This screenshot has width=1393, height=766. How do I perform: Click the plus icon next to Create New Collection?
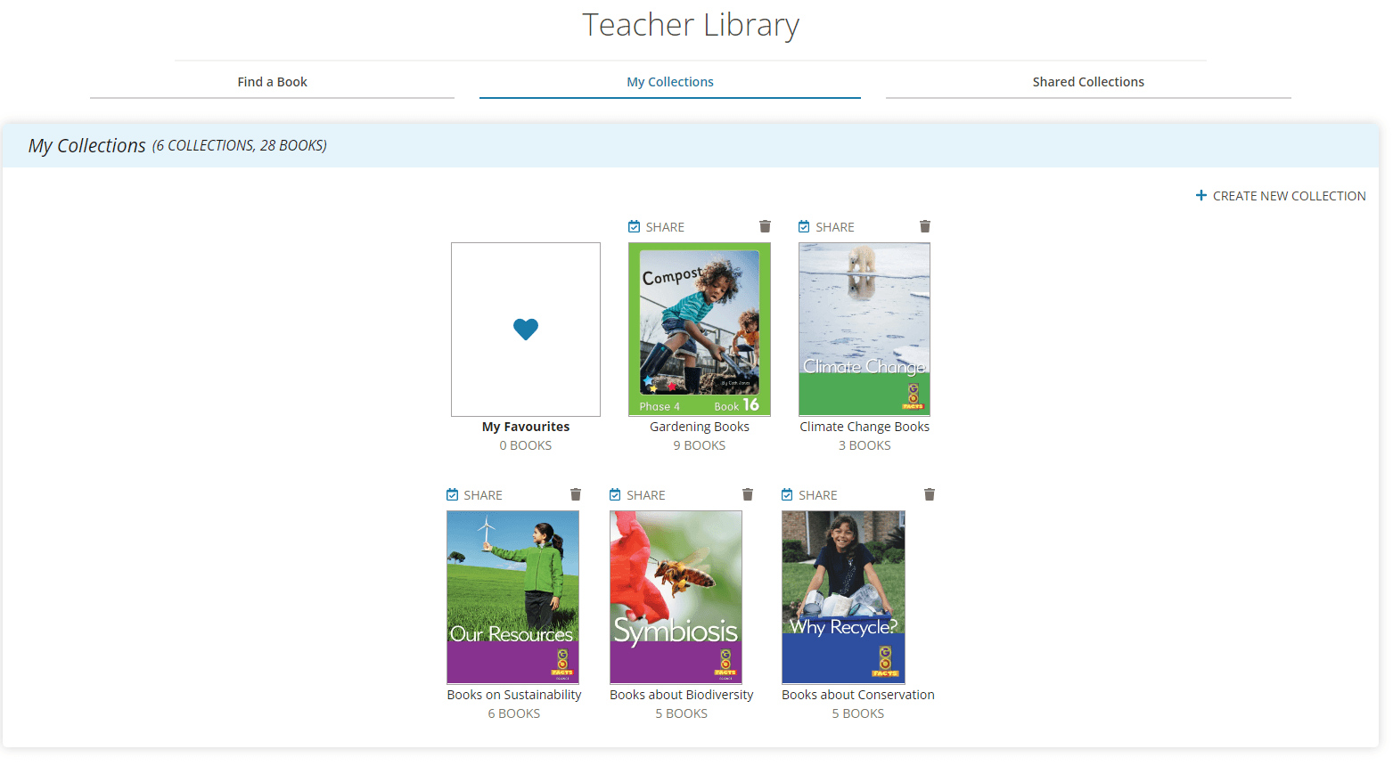[1202, 195]
